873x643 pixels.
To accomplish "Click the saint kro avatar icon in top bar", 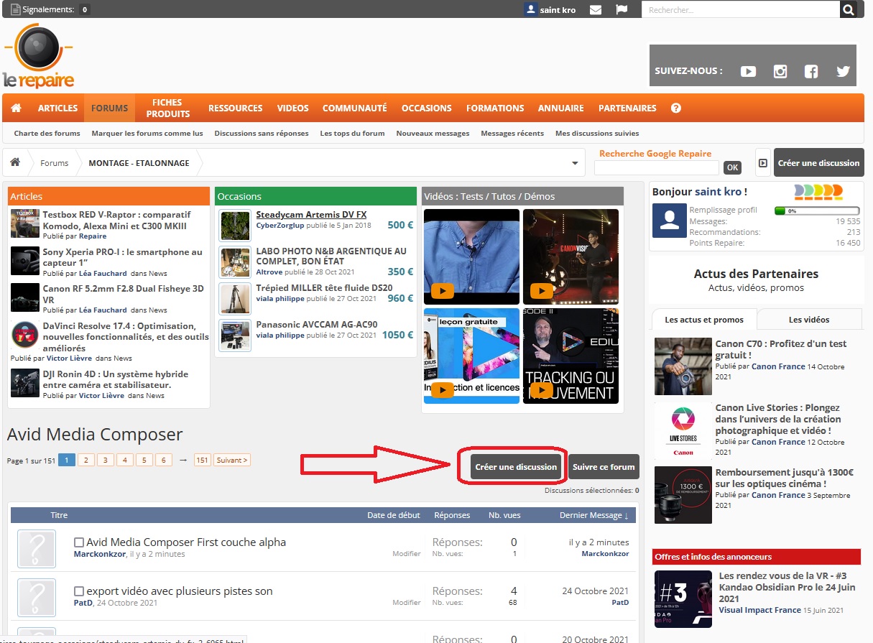I will coord(530,10).
